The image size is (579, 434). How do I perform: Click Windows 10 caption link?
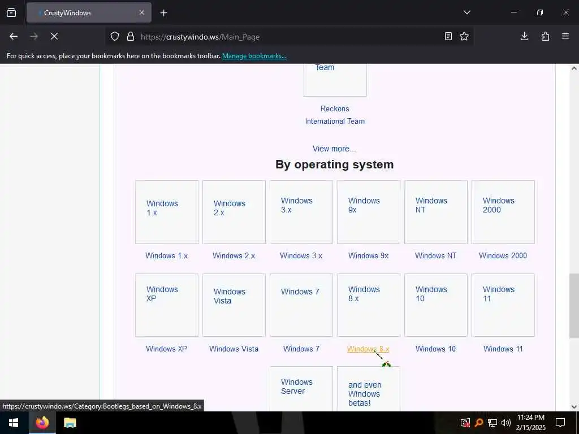[x=436, y=349]
